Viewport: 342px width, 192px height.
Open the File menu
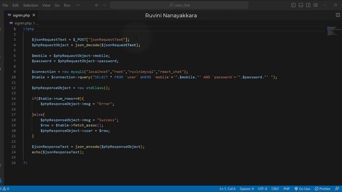pyautogui.click(x=5, y=5)
